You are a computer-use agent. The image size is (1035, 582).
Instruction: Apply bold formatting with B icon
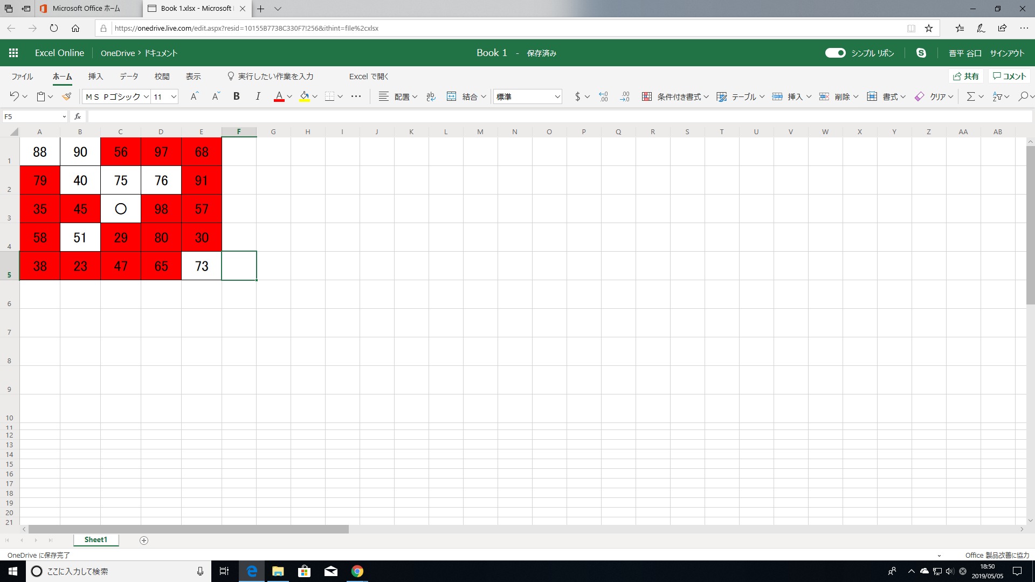click(x=236, y=96)
